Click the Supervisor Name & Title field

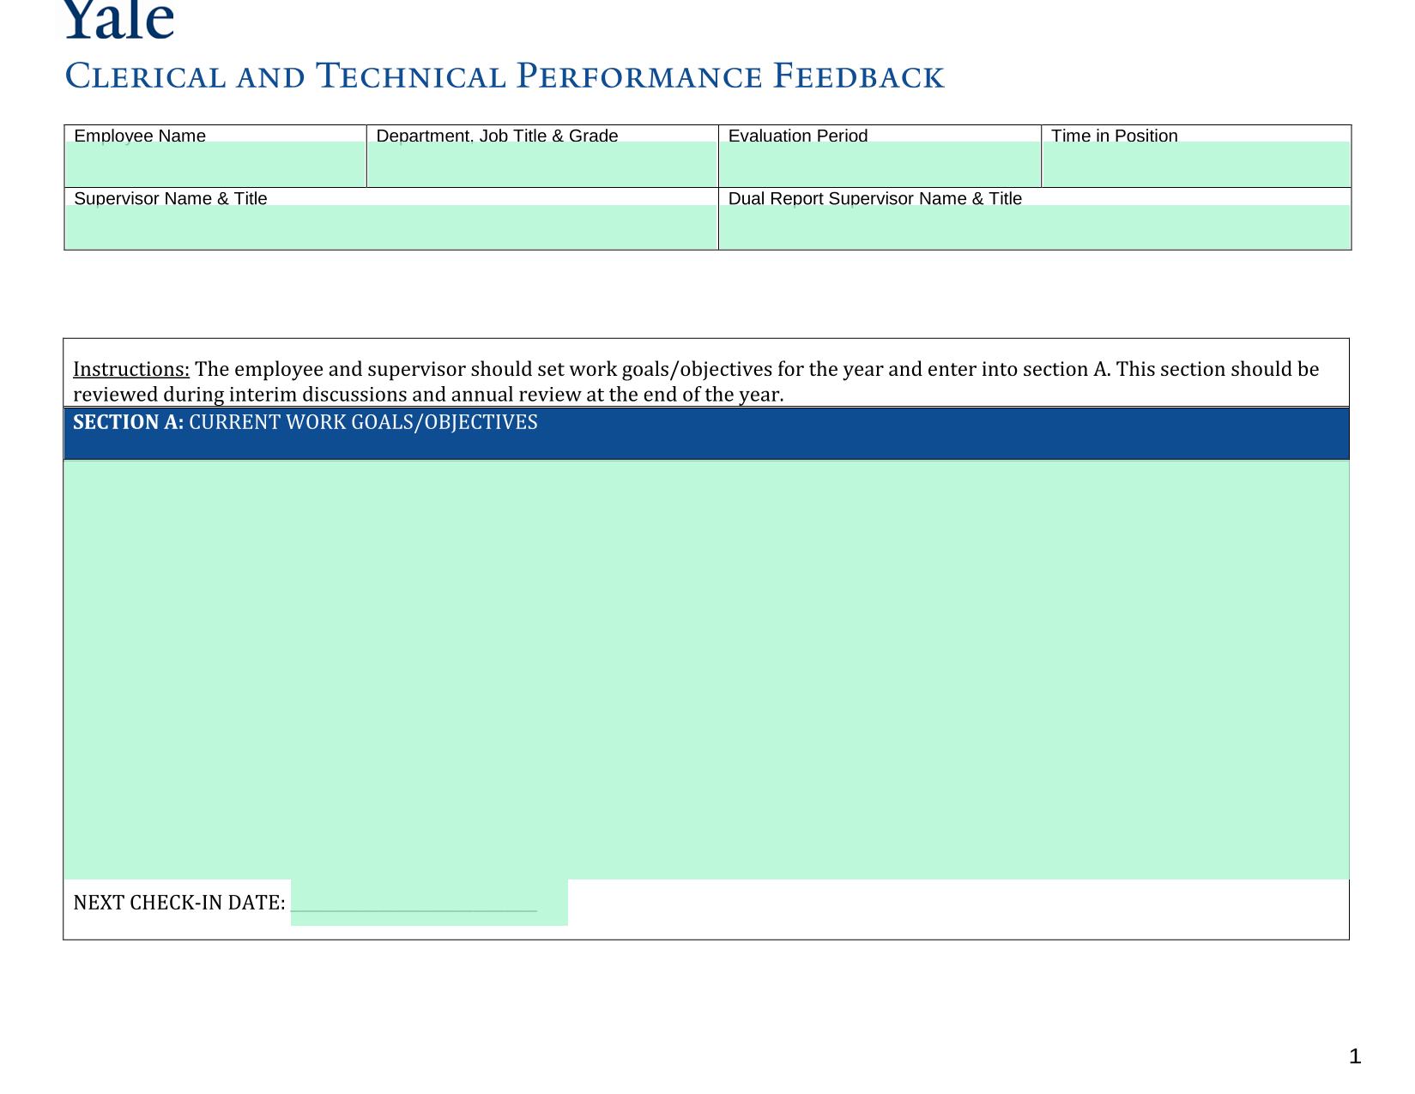(x=391, y=227)
